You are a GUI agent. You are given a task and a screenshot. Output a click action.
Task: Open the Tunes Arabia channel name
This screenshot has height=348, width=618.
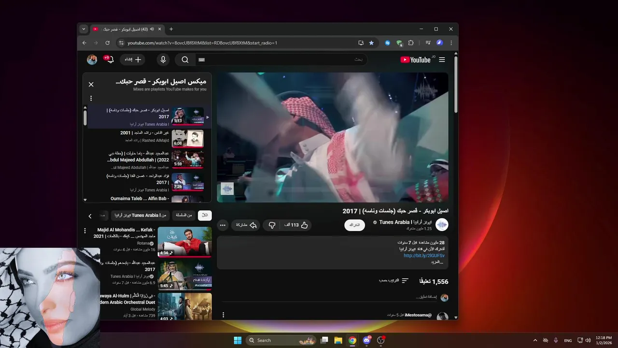[406, 222]
